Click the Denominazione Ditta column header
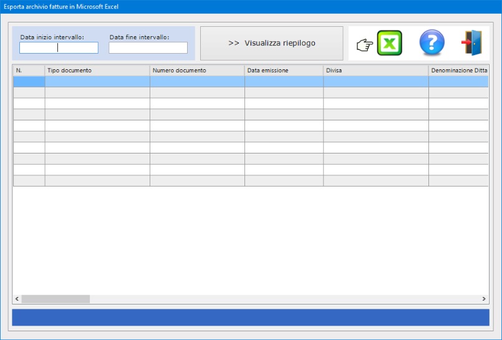 (458, 70)
